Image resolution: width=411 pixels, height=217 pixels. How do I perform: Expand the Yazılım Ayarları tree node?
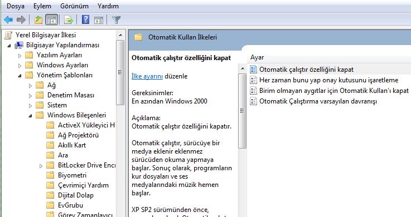pos(20,56)
